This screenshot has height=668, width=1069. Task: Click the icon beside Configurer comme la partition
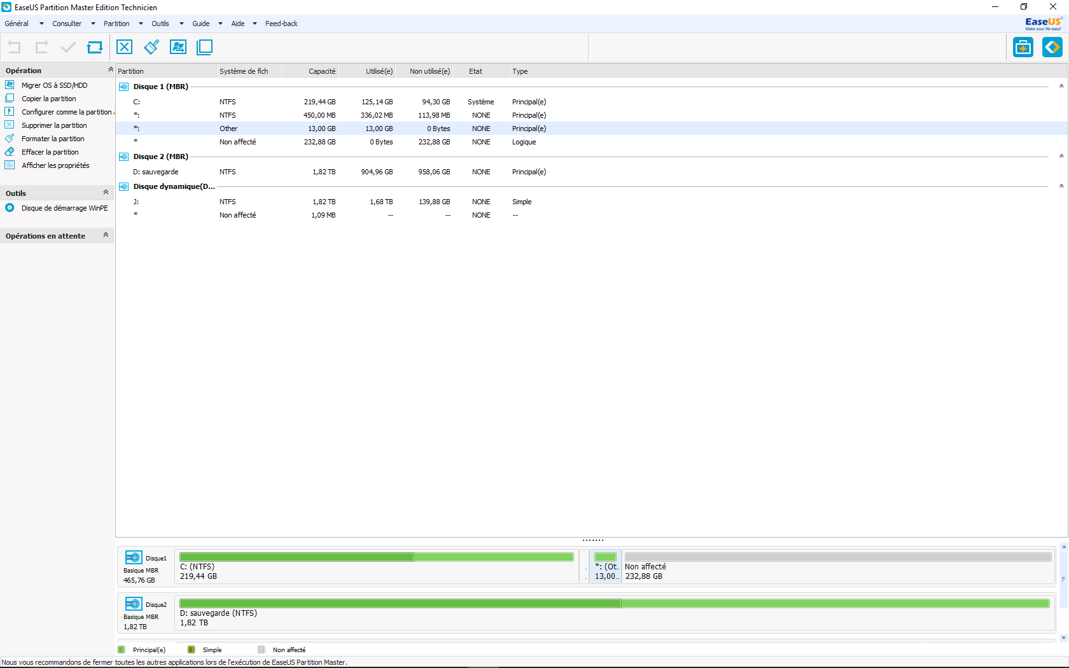10,111
